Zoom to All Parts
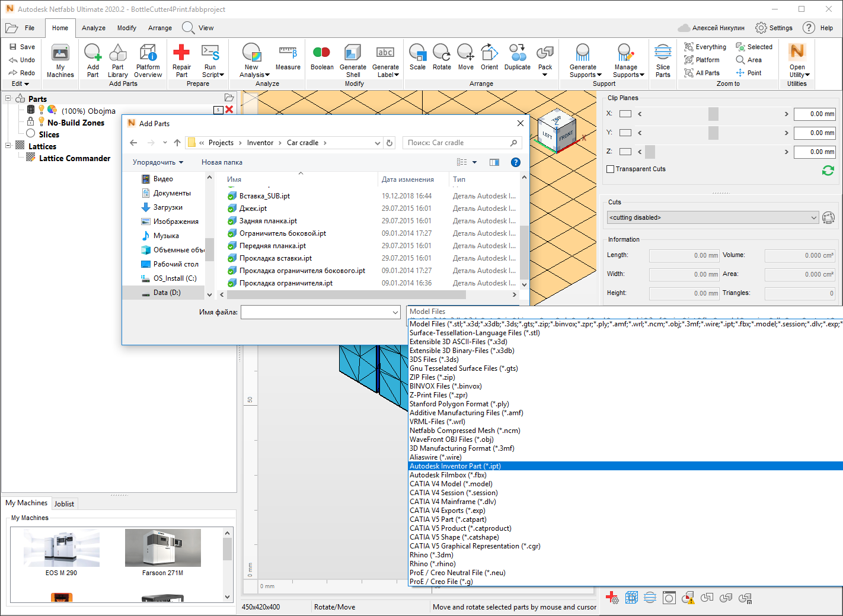The image size is (843, 616). point(701,73)
